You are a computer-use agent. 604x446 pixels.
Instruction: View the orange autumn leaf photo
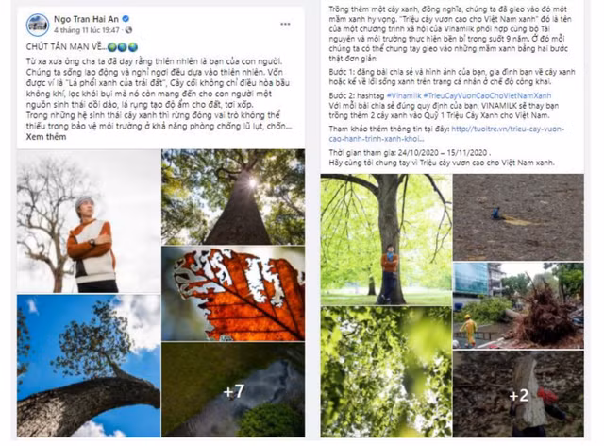(233, 294)
